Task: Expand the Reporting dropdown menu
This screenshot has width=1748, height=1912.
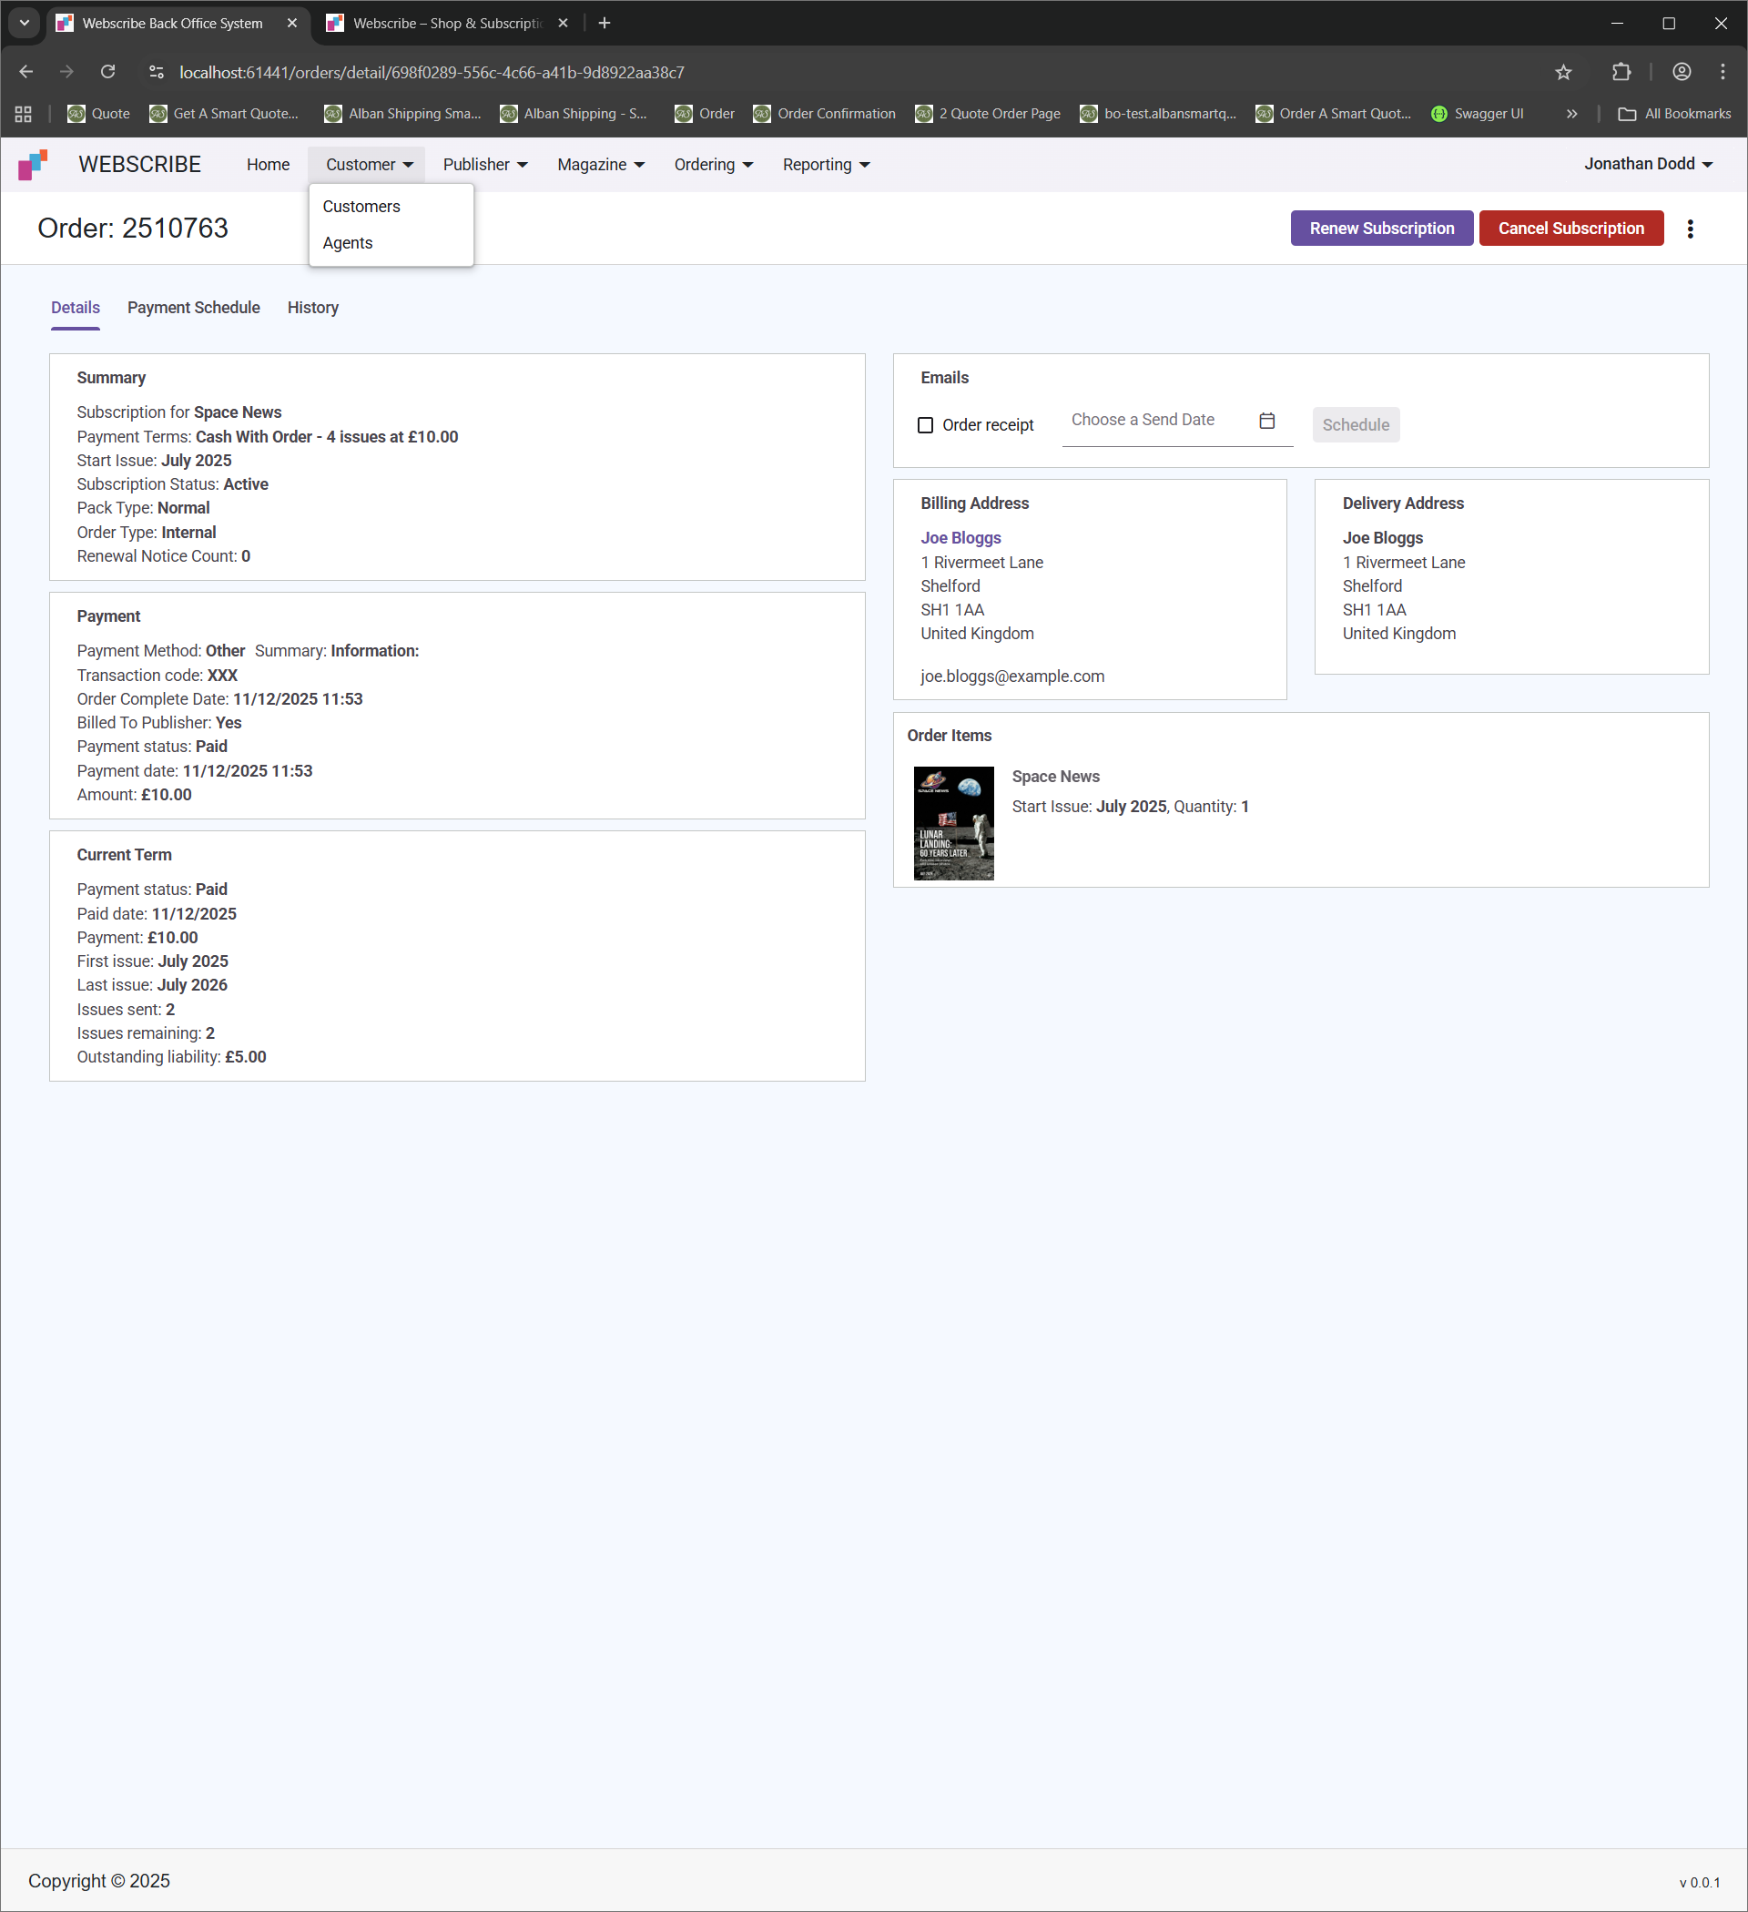Action: [x=825, y=165]
